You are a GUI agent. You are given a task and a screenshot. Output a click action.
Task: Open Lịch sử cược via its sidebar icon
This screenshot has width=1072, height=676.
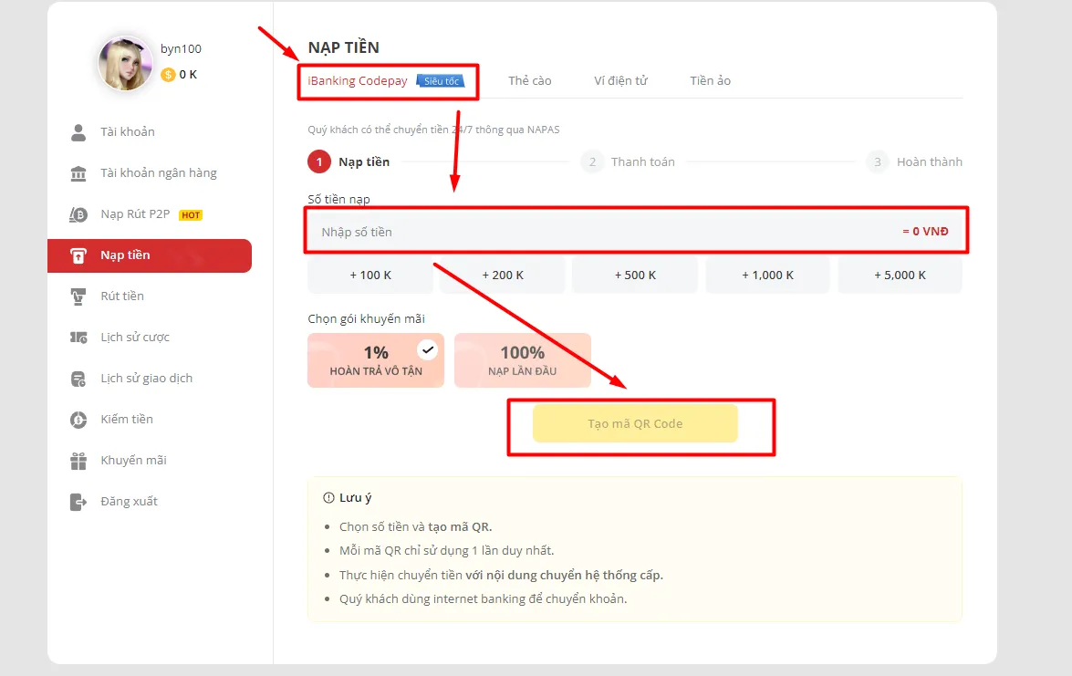point(81,337)
